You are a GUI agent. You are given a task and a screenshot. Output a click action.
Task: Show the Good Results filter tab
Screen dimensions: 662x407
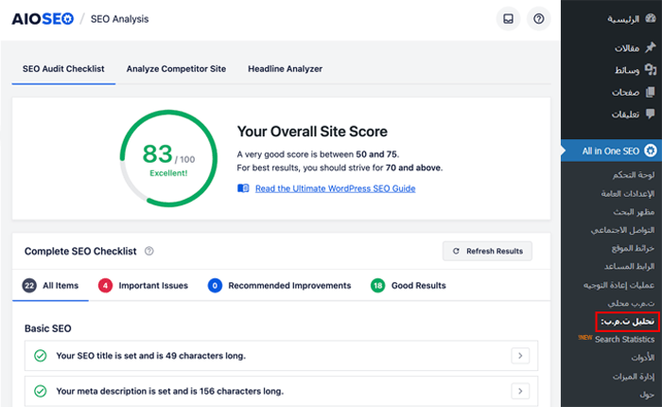pyautogui.click(x=409, y=286)
